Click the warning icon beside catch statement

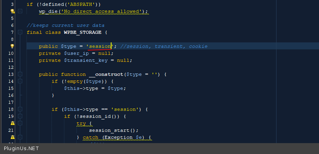pos(12,137)
